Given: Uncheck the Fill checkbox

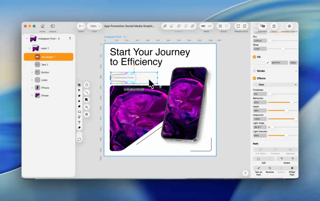Looking at the screenshot, I should (254, 57).
